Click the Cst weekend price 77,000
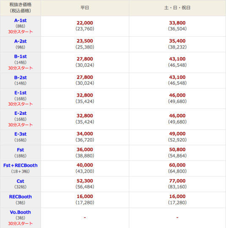 [177, 181]
